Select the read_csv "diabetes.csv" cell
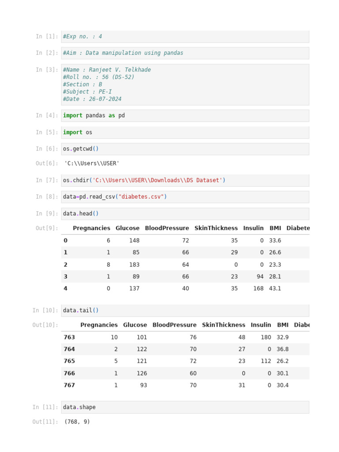The width and height of the screenshot is (339, 452). [185, 197]
